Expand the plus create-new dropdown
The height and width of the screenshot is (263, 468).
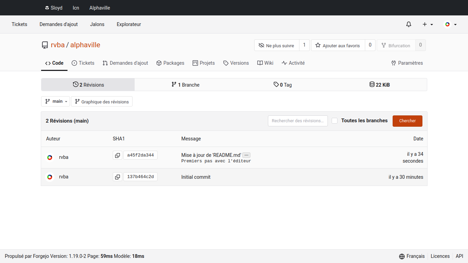(428, 24)
